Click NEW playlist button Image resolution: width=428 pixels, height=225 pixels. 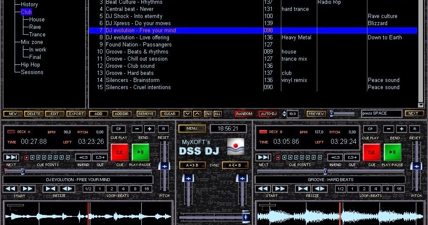coord(13,114)
